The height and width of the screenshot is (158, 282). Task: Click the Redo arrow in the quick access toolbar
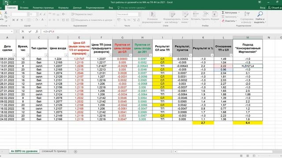15,2
